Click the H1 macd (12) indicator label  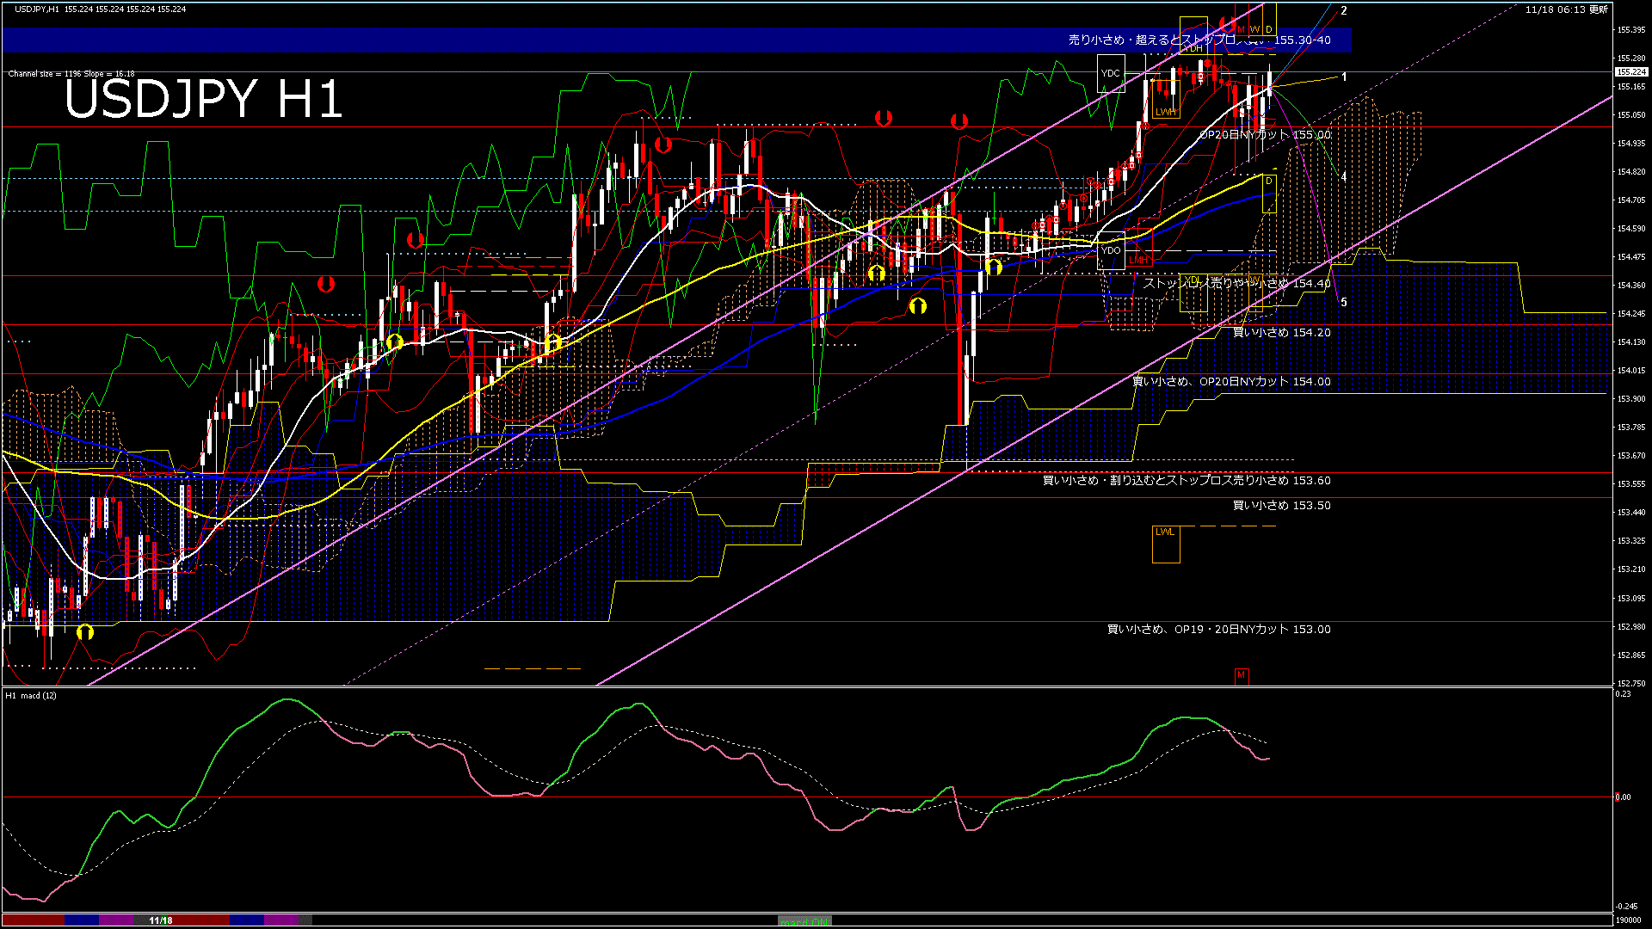coord(31,695)
